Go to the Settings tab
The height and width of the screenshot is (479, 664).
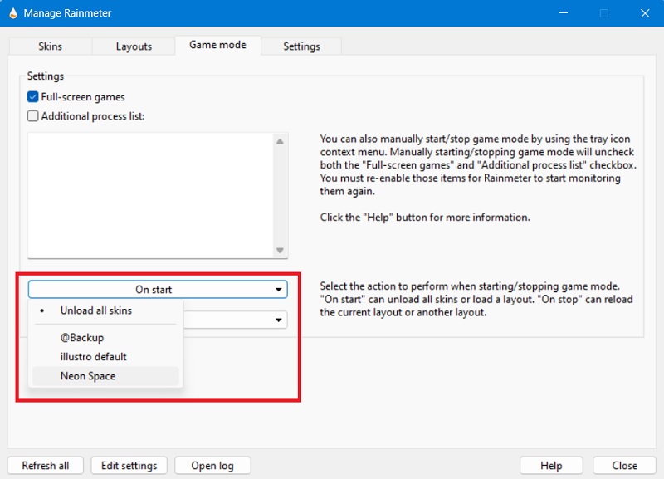(301, 46)
